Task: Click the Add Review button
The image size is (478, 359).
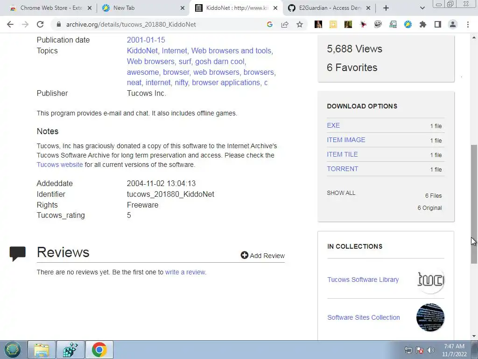Action: coord(263,256)
